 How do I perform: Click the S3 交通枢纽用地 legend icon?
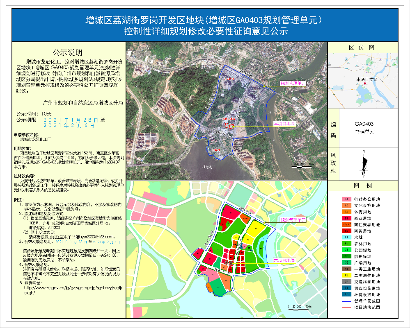[346, 282]
